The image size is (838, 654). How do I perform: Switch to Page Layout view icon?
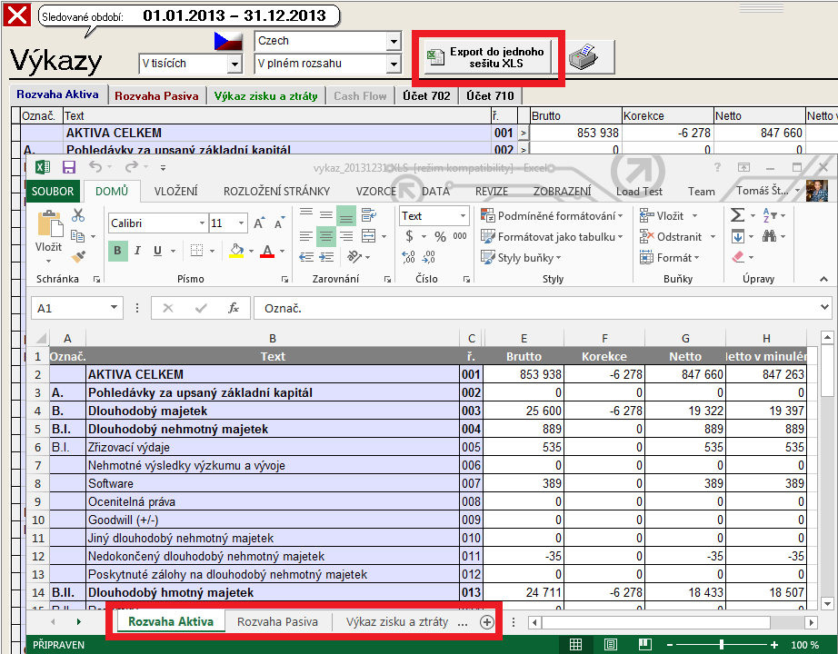coord(611,644)
